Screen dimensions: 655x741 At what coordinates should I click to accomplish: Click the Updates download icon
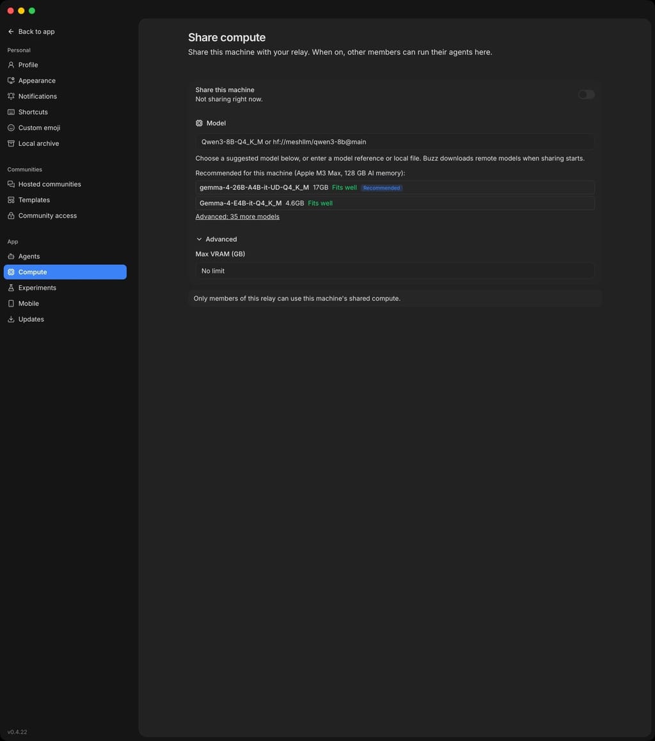click(x=11, y=319)
